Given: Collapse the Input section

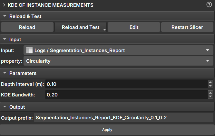Looking at the screenshot, I should (5, 40).
